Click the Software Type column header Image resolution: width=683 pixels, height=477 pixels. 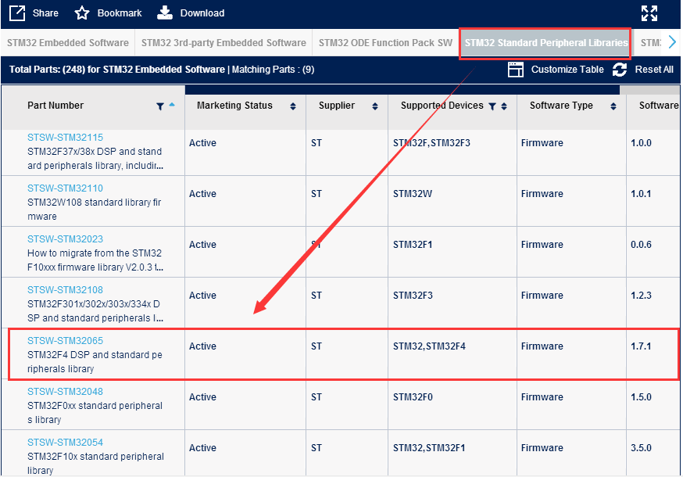pyautogui.click(x=571, y=112)
